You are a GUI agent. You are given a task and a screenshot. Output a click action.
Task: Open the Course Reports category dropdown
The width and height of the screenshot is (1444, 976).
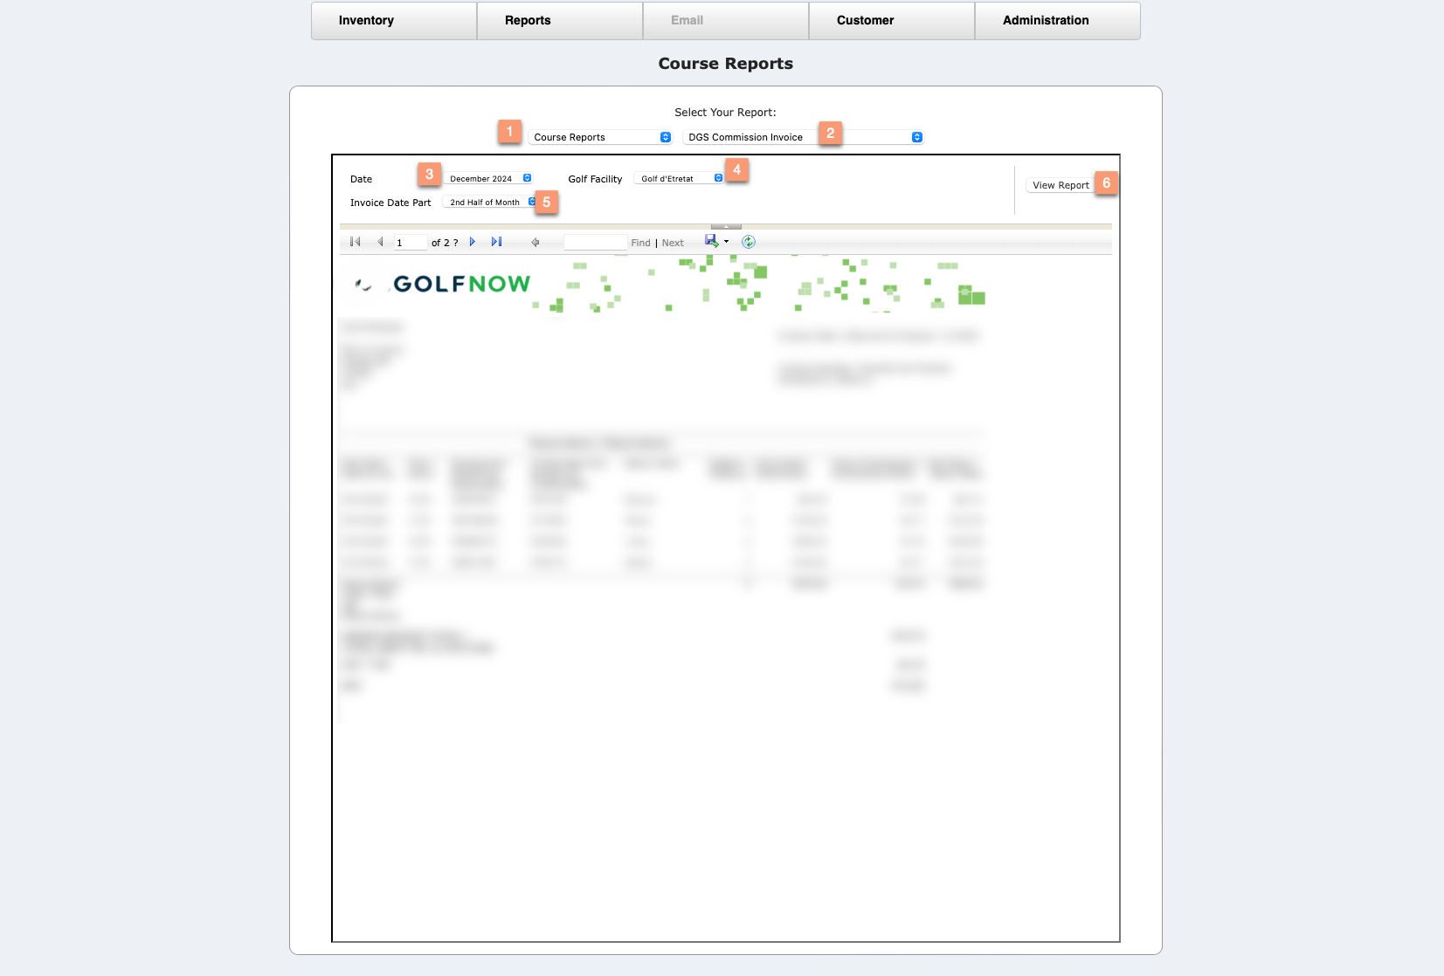click(x=600, y=137)
